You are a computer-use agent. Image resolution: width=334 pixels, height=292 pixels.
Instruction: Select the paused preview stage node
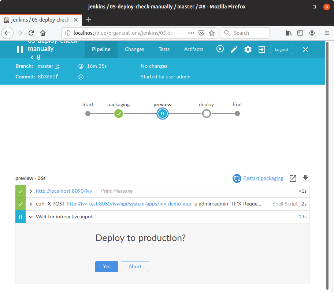pos(163,114)
